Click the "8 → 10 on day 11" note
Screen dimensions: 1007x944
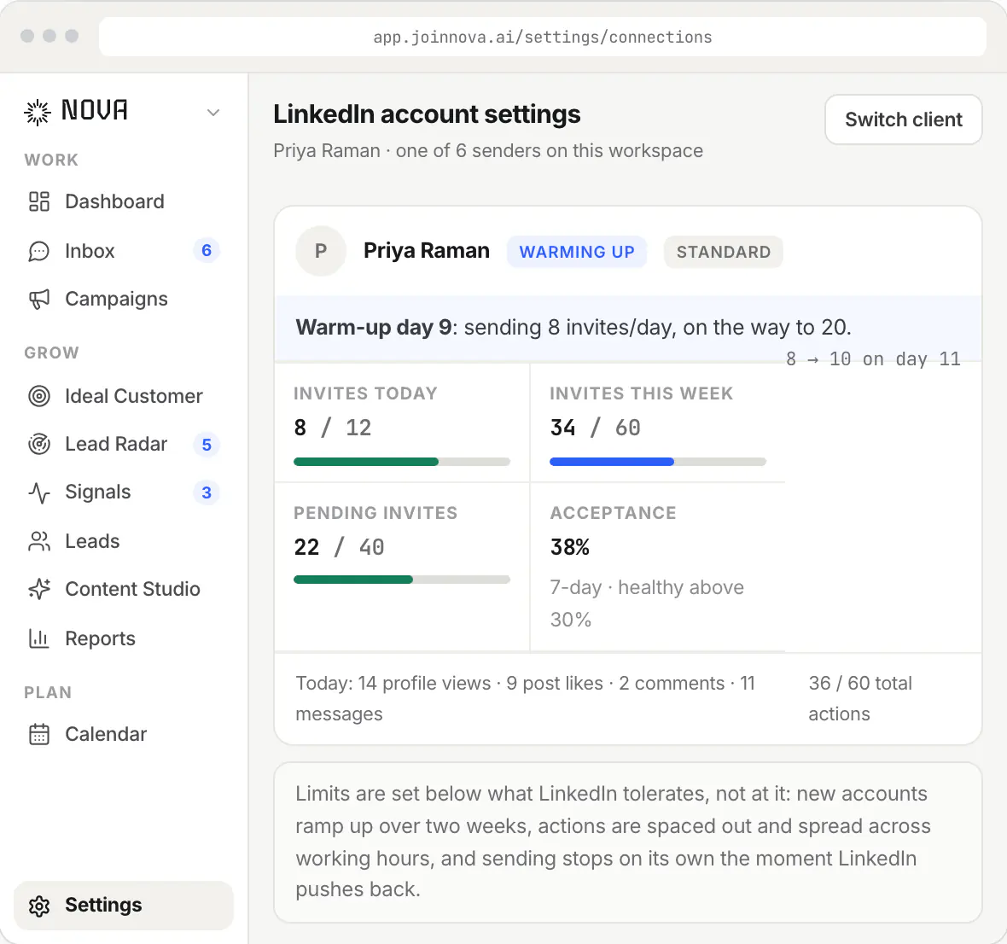click(873, 359)
